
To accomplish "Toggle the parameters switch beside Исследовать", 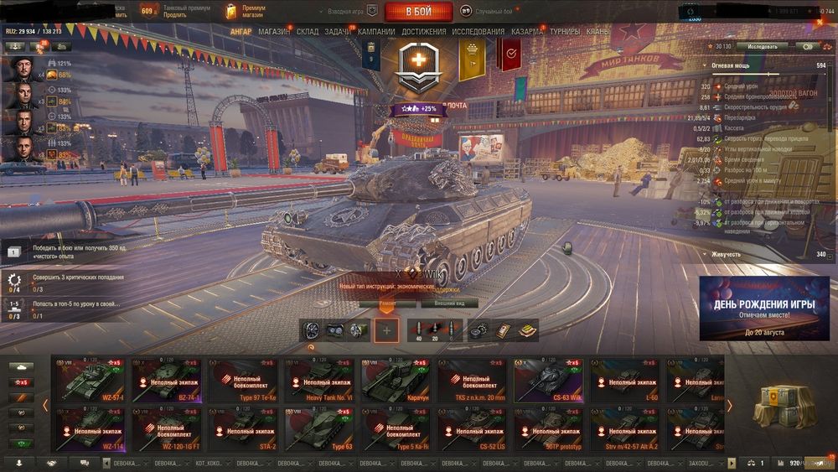I will click(807, 46).
